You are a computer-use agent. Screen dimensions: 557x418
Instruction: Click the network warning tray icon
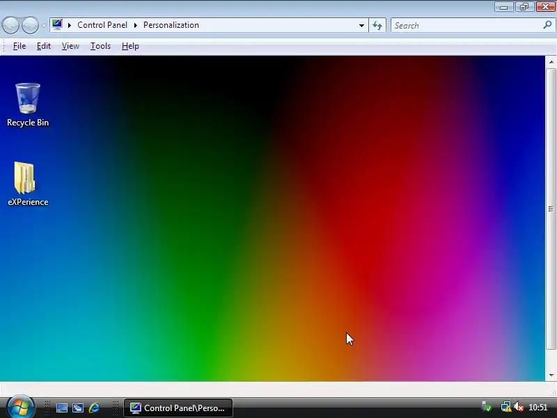click(506, 407)
